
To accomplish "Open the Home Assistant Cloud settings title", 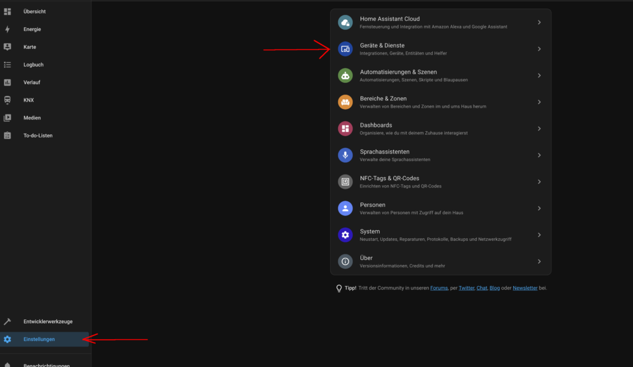I will (389, 19).
